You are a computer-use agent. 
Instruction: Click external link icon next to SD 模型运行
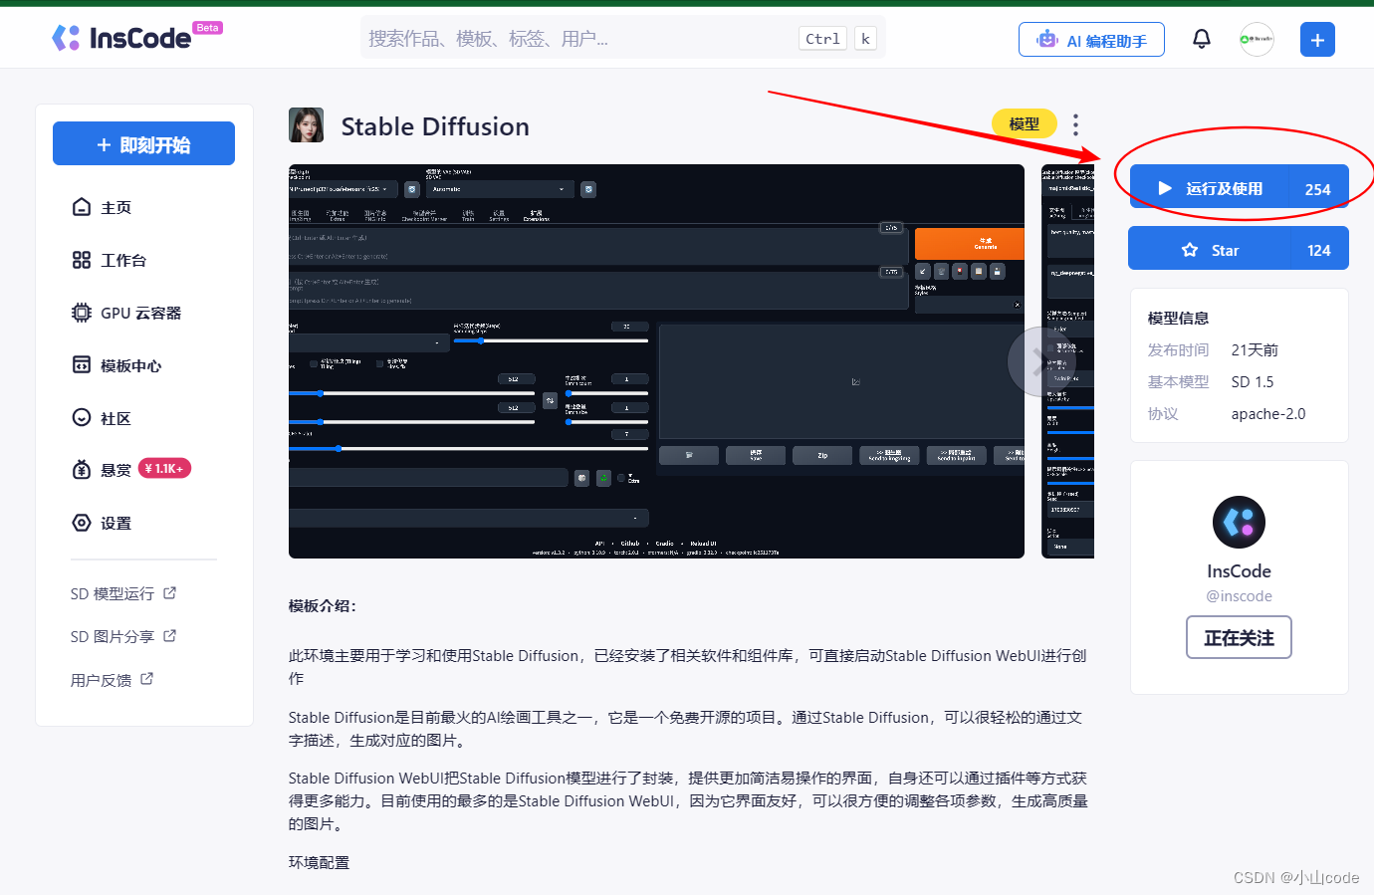pyautogui.click(x=170, y=592)
